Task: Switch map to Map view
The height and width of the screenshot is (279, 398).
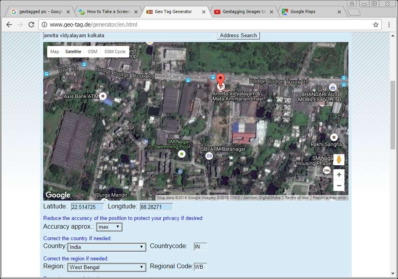Action: pyautogui.click(x=55, y=52)
